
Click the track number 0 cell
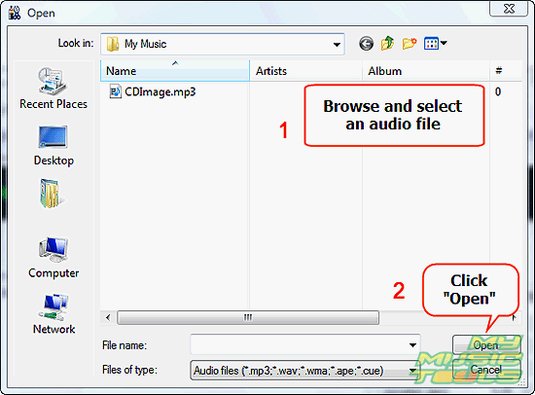498,91
